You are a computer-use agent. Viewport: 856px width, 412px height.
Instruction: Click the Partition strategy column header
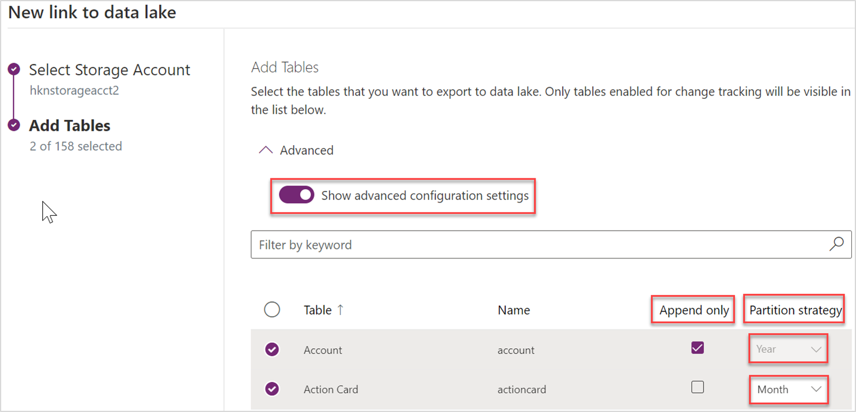[x=794, y=310]
